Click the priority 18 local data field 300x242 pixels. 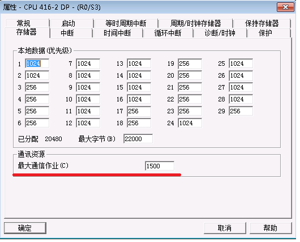139,123
